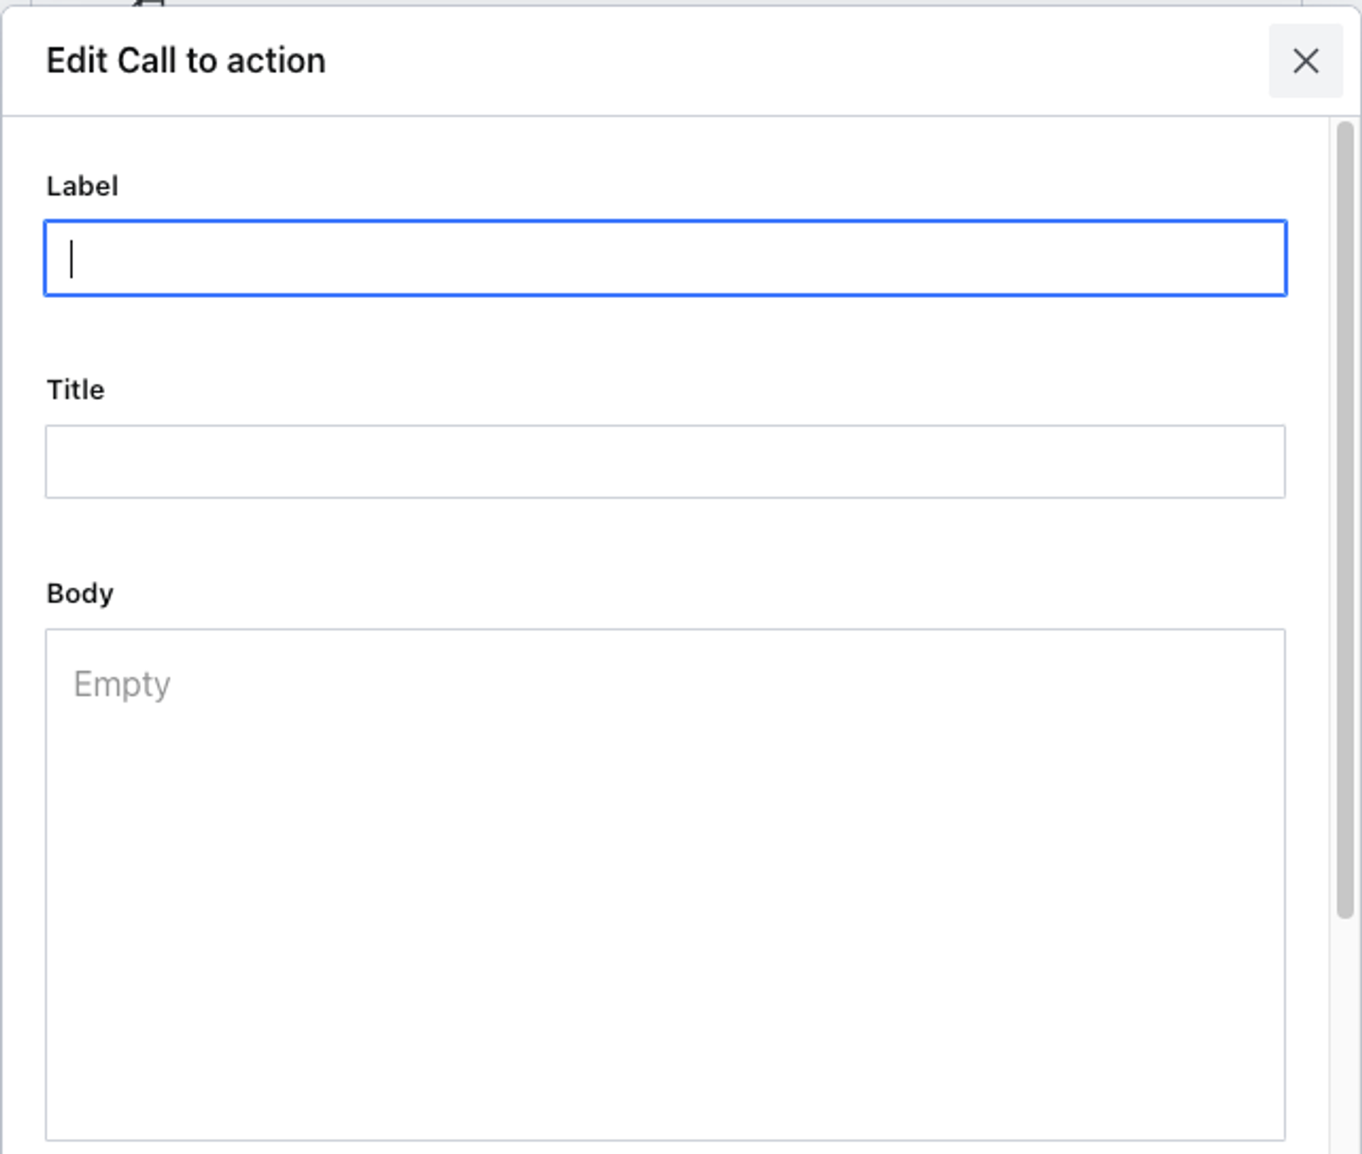
Task: Click the Body field heading
Action: click(79, 593)
